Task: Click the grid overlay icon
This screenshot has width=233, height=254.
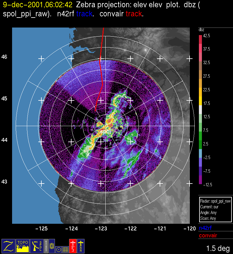Action: coord(65,249)
